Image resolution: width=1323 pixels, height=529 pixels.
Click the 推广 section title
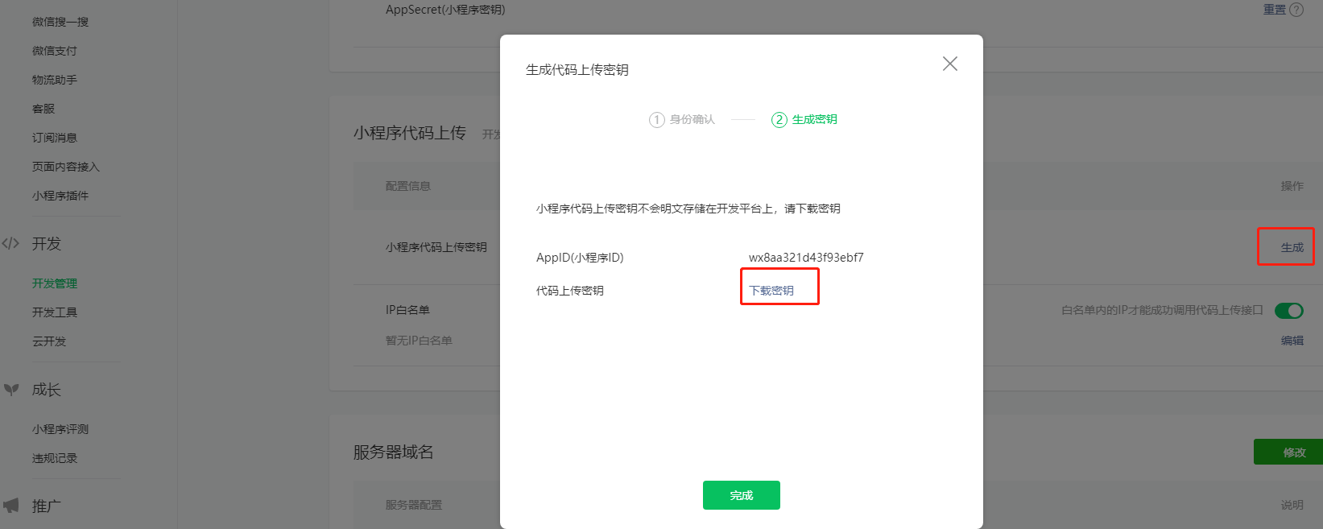pos(47,506)
